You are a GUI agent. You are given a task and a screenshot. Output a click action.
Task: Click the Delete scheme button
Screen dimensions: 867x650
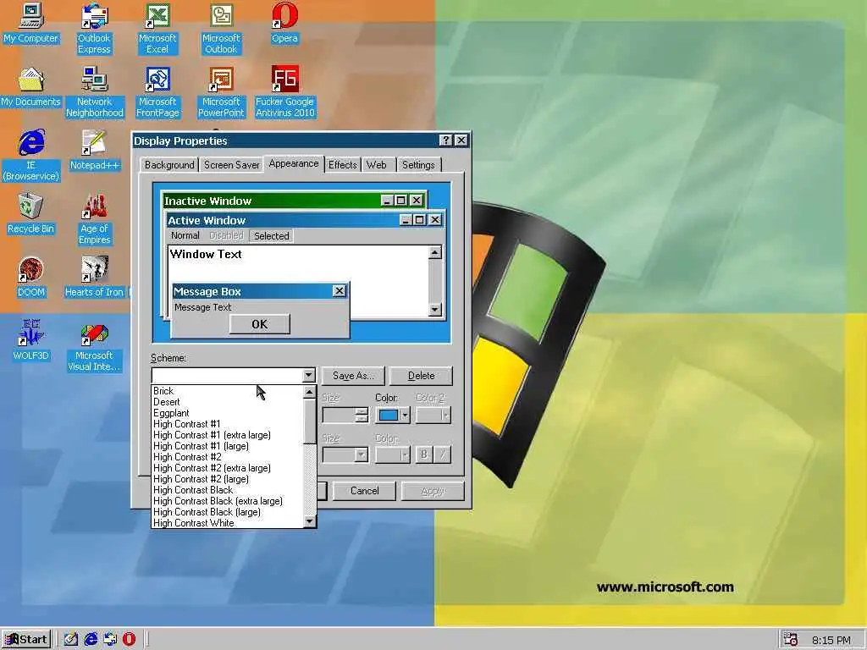422,376
